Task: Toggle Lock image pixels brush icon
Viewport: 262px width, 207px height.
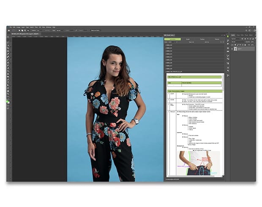Action: pyautogui.click(x=238, y=45)
